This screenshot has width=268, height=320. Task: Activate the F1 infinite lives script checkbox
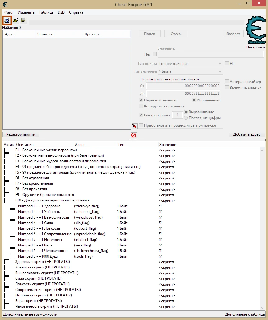tap(7, 150)
